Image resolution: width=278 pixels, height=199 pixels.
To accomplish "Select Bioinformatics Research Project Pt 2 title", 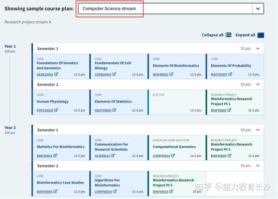I will (x=231, y=147).
